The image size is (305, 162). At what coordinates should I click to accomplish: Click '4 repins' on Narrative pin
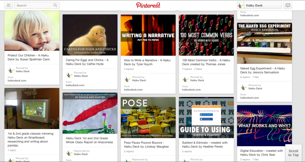pyautogui.click(x=129, y=69)
